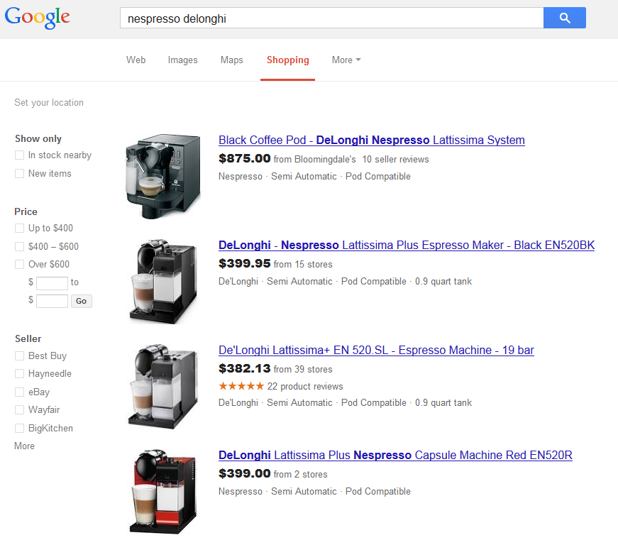Open the EN520BK espresso maker thumbnail
The image size is (618, 540).
point(163,280)
